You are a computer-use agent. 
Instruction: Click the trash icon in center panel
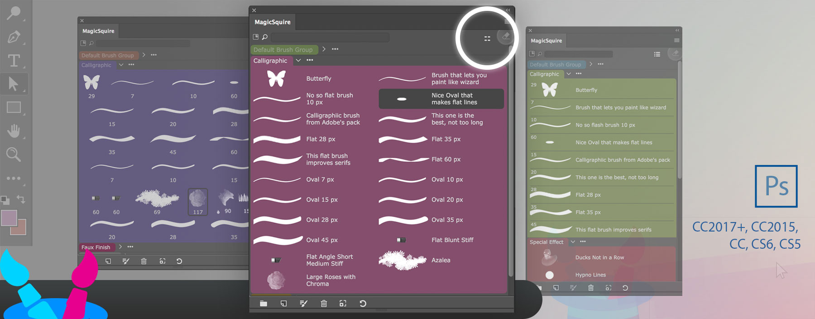tap(324, 304)
